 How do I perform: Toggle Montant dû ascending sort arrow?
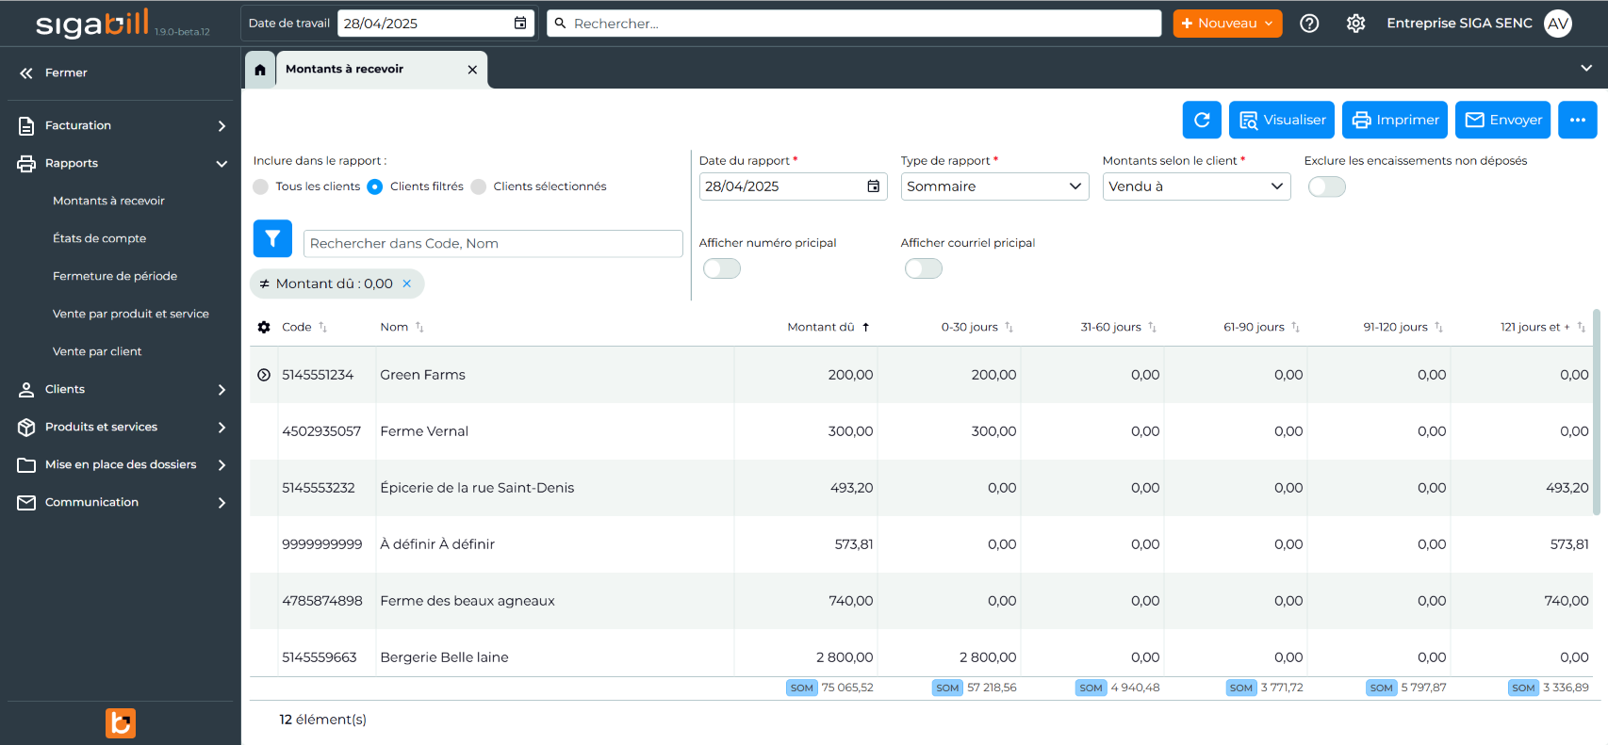click(865, 327)
